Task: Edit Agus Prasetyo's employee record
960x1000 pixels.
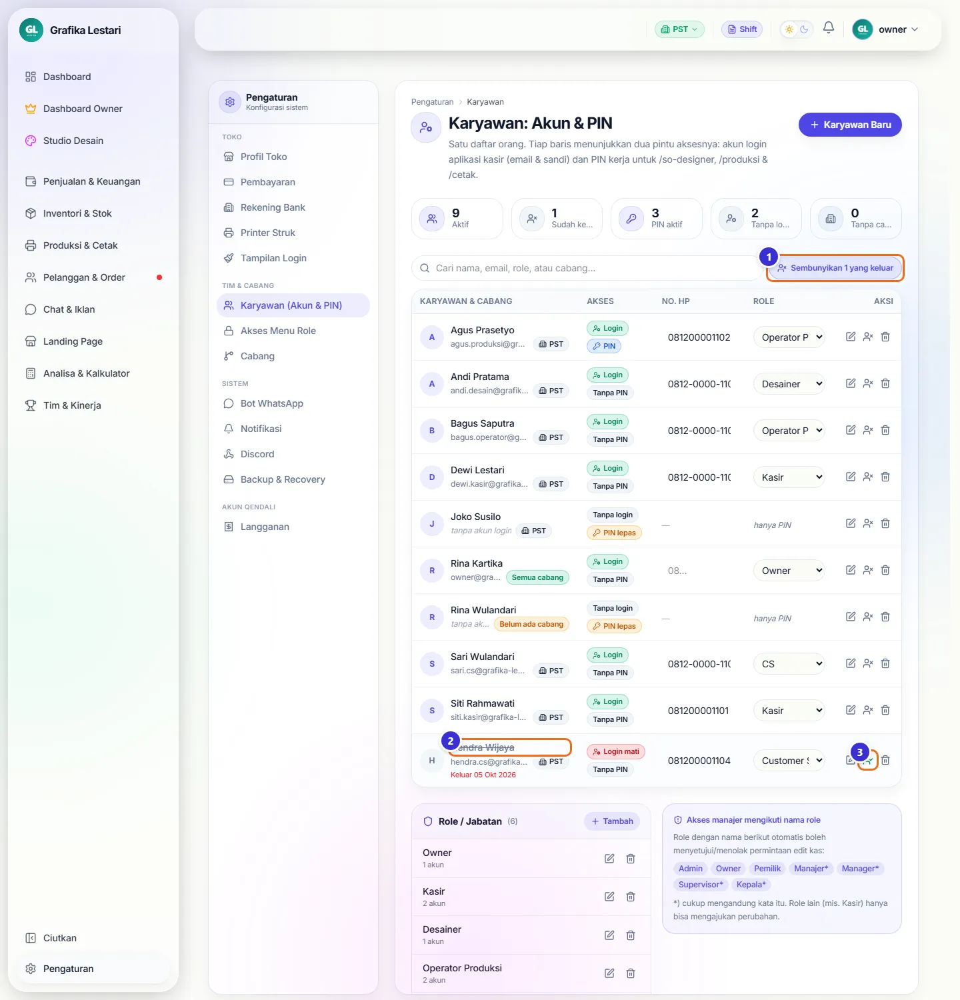Action: point(851,337)
